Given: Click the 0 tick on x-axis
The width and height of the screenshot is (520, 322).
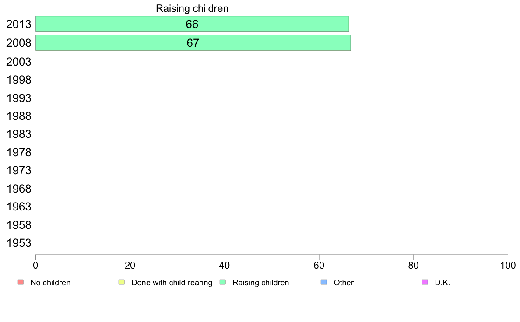Looking at the screenshot, I should point(35,265).
